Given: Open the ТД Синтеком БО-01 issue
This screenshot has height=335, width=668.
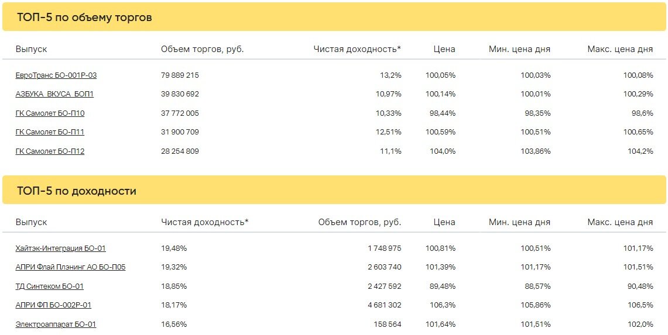Looking at the screenshot, I should click(50, 286).
